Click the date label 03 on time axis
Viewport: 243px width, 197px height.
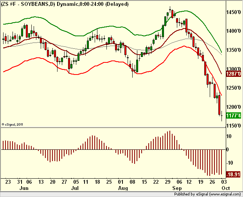(x=224, y=182)
